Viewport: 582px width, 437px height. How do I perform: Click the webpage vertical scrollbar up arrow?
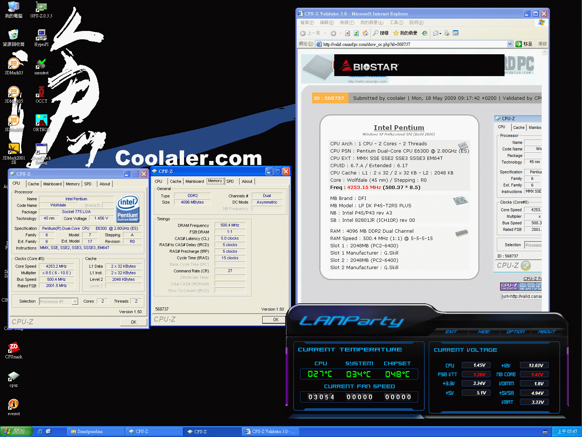point(545,52)
